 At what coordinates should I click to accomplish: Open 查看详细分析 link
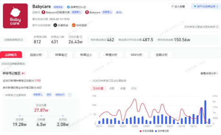pos(209,73)
